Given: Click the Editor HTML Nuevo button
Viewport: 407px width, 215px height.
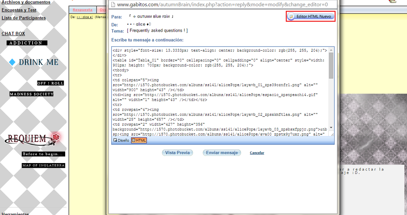Looking at the screenshot, I should pos(310,17).
